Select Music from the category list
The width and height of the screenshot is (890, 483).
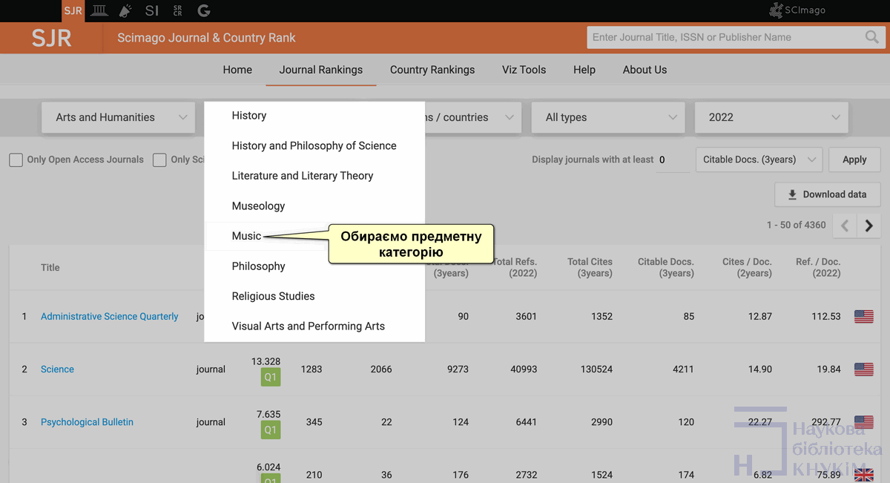pos(246,236)
